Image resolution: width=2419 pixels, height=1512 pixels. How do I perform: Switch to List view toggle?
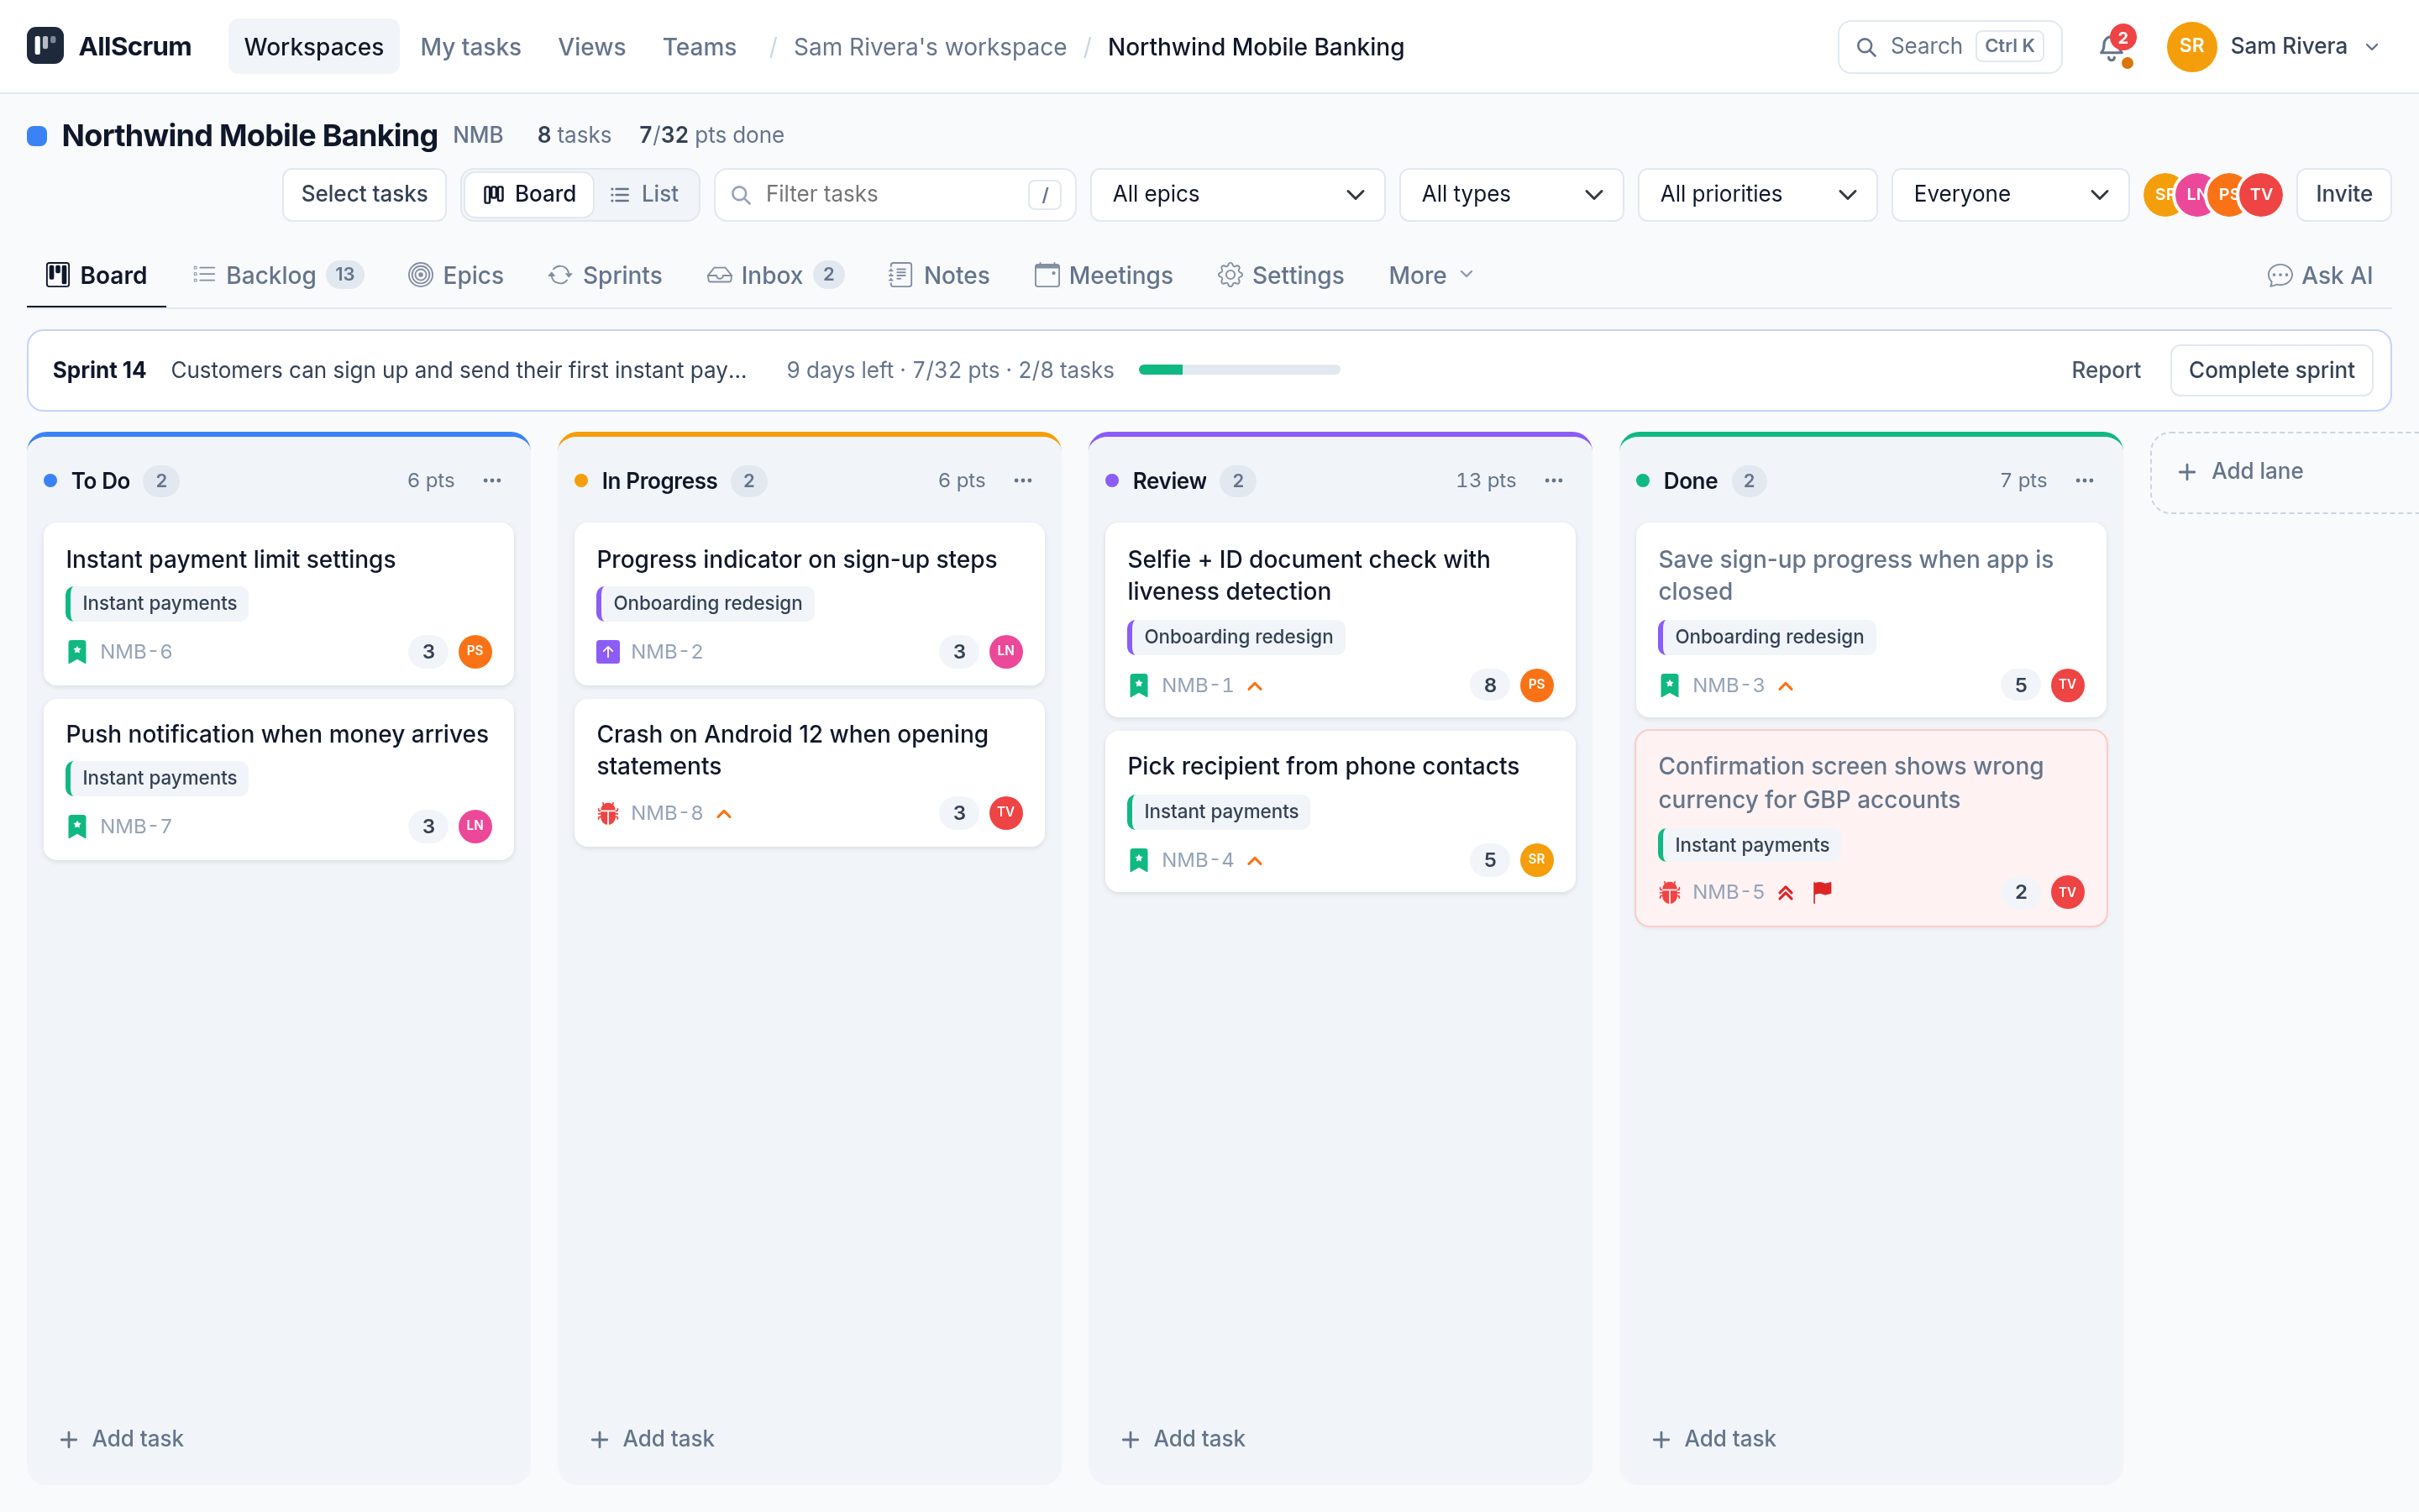[x=645, y=194]
